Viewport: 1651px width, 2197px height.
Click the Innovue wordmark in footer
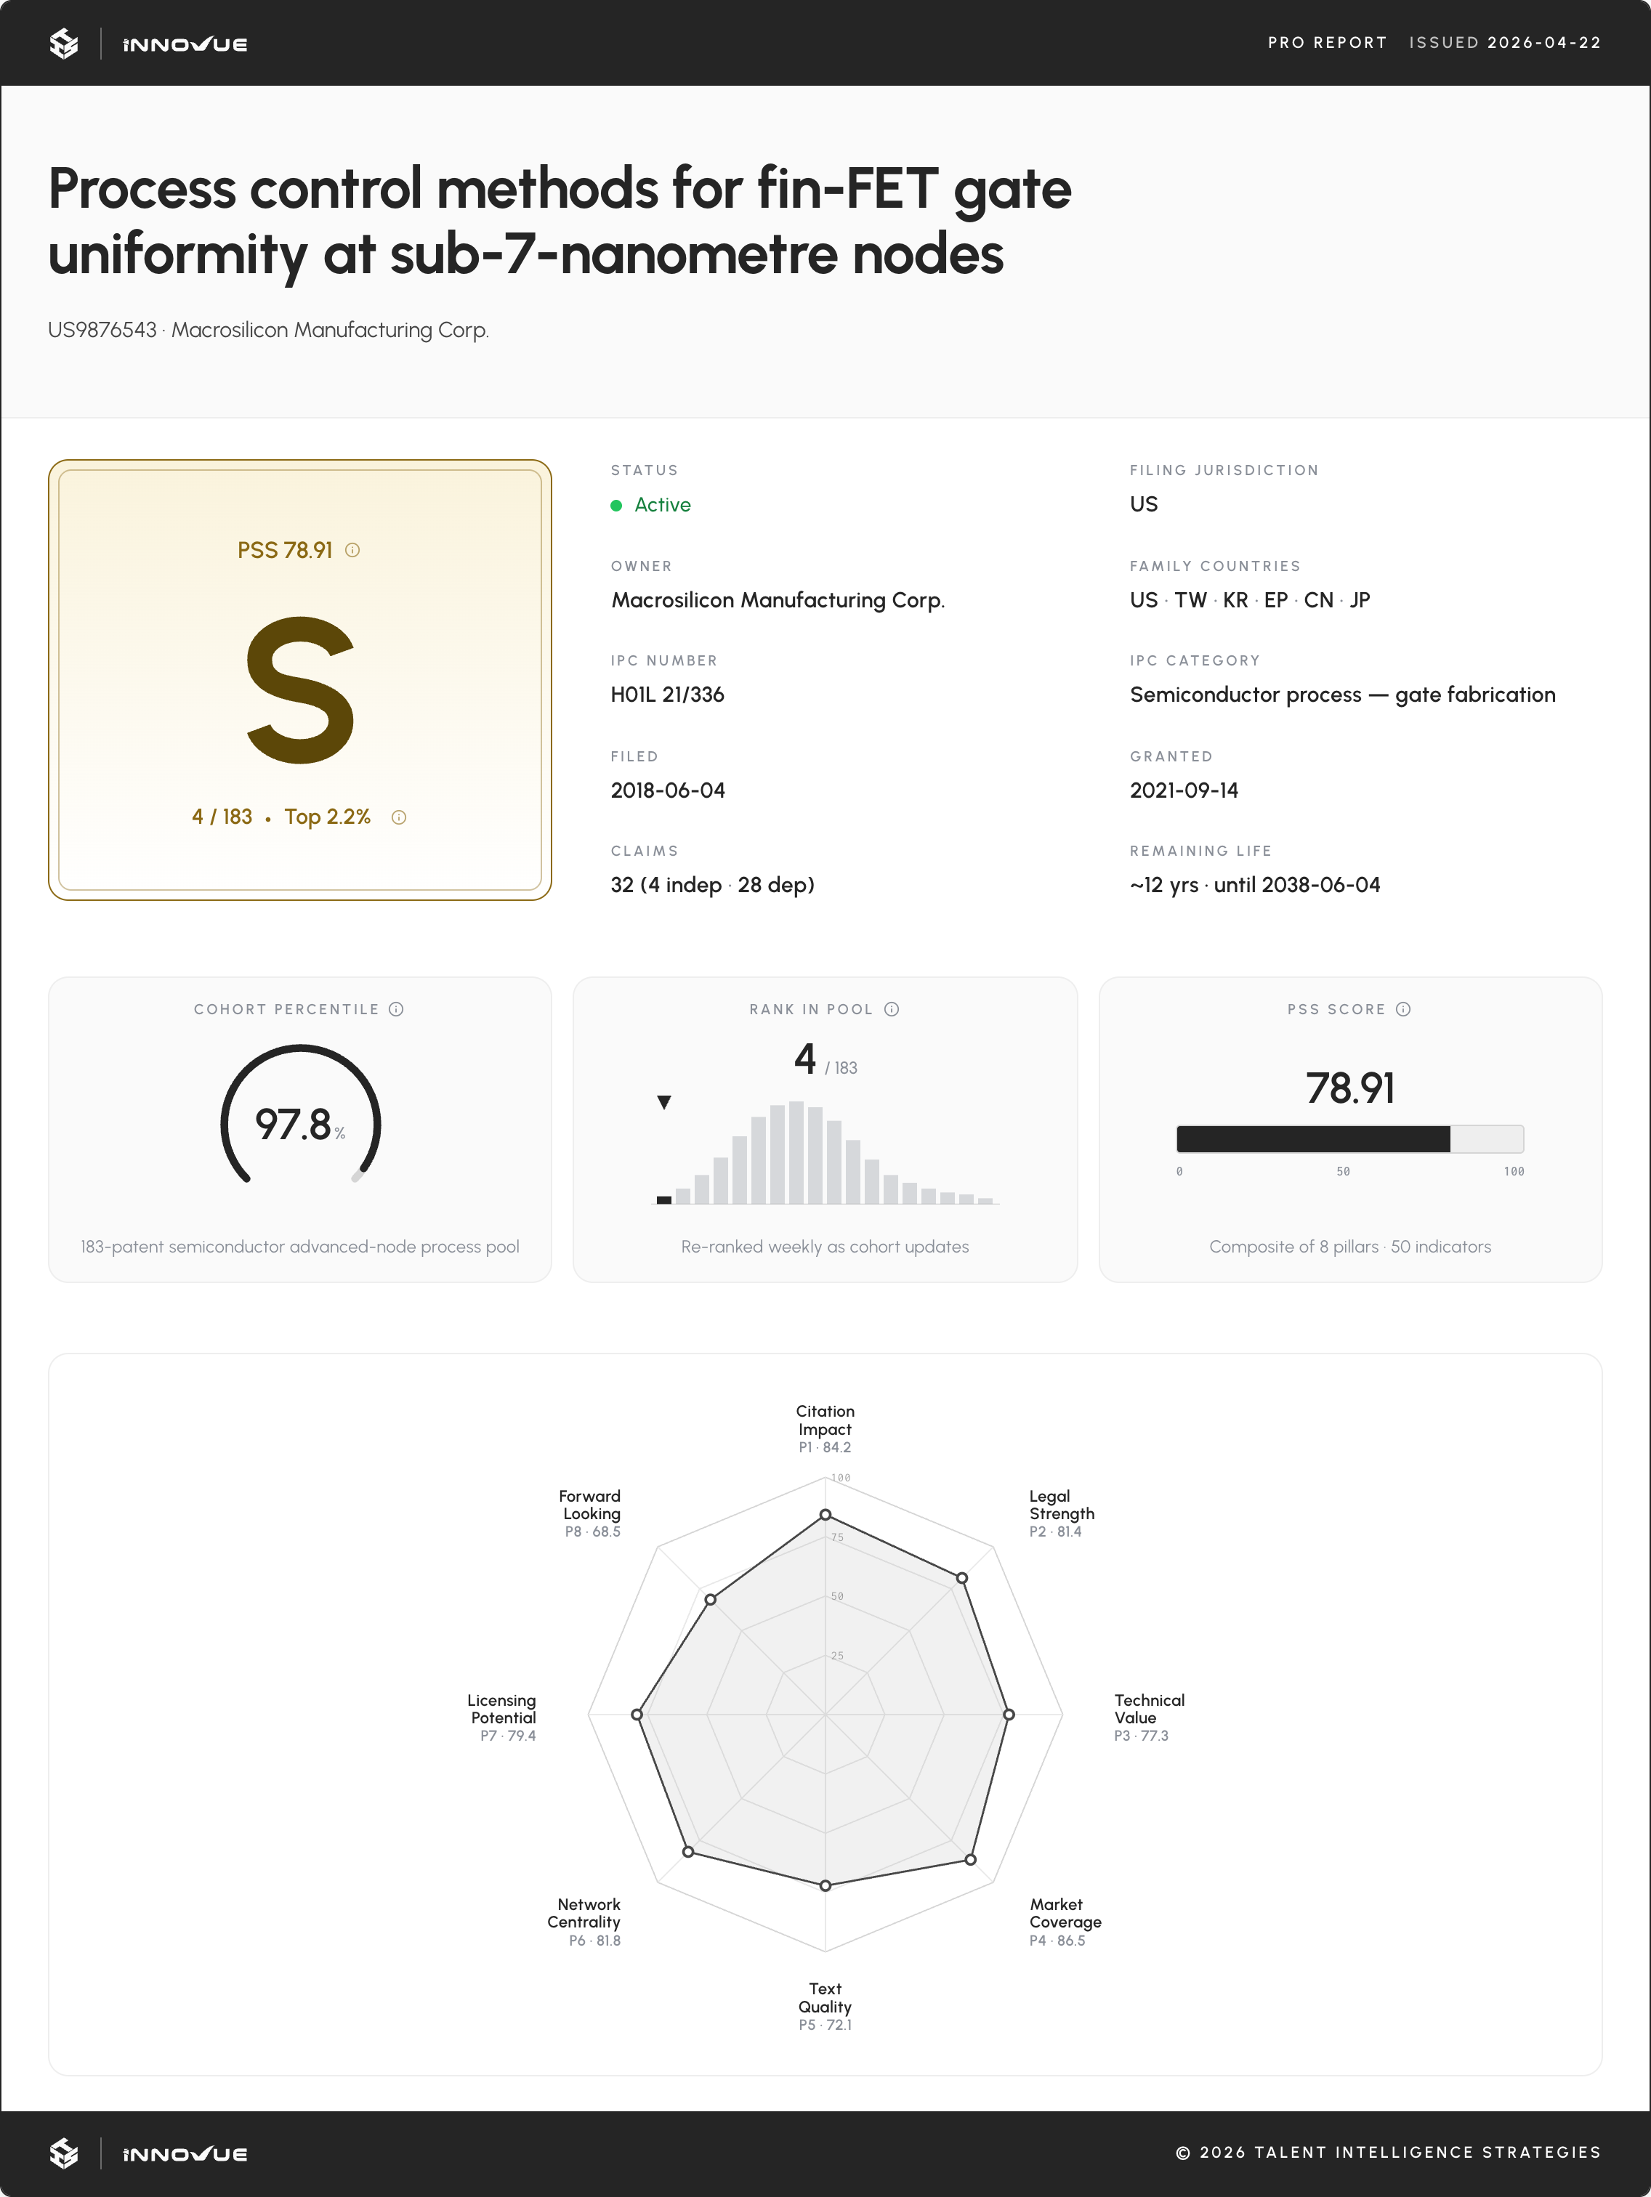coord(185,2154)
